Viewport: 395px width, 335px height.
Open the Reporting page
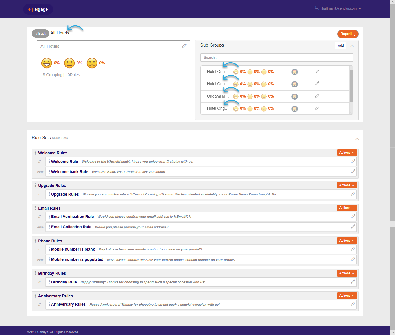pos(348,34)
